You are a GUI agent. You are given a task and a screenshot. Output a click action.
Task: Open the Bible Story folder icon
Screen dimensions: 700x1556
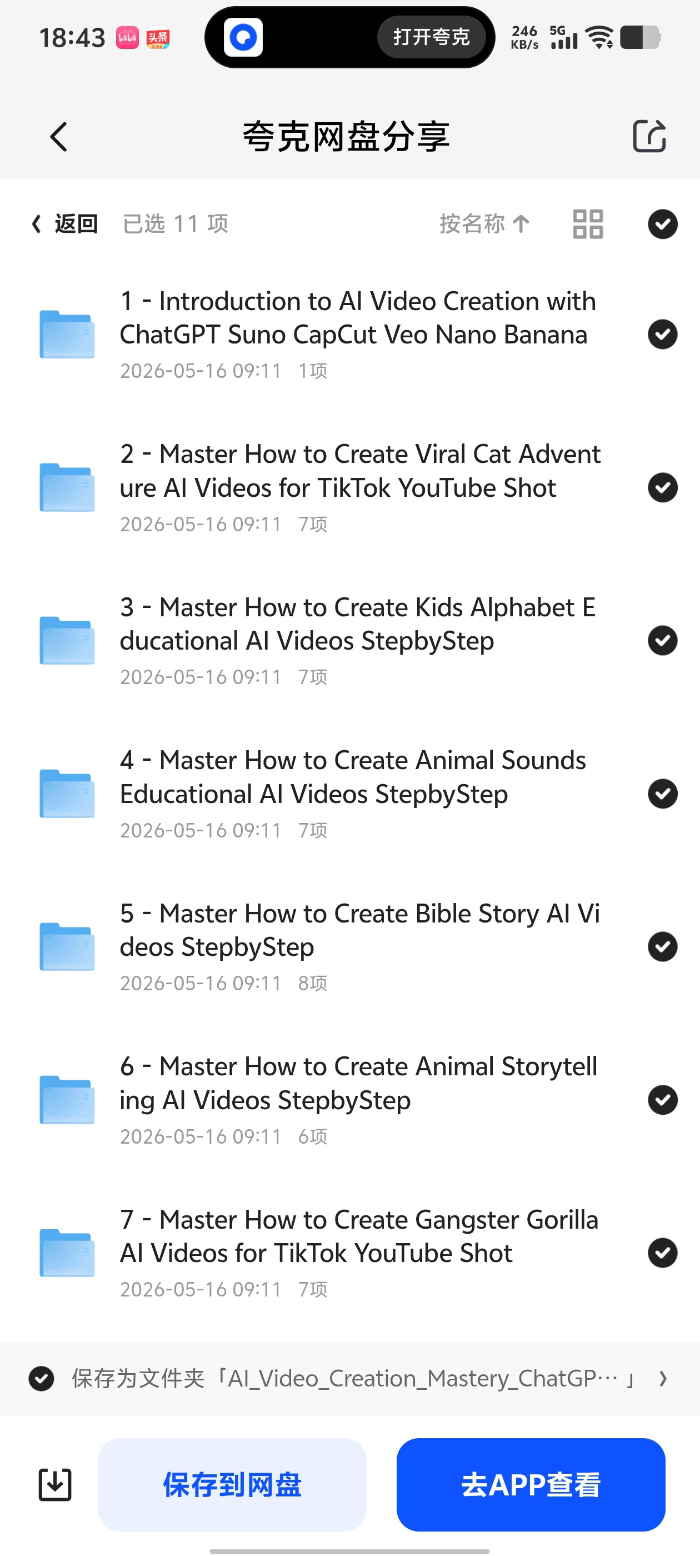(67, 946)
